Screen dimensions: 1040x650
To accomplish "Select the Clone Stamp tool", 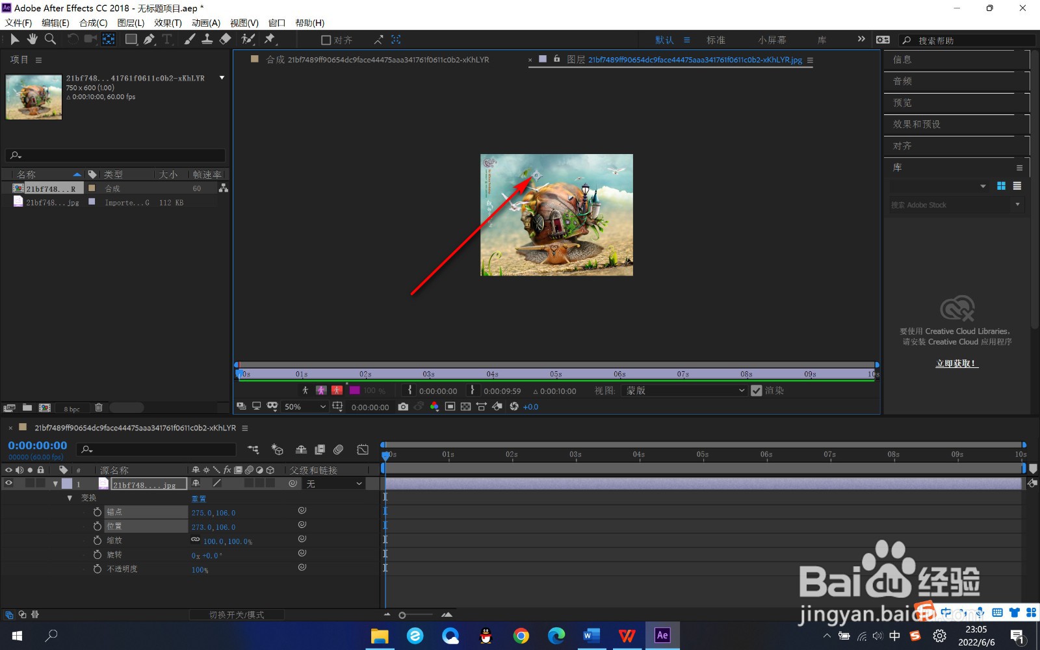I will 207,40.
